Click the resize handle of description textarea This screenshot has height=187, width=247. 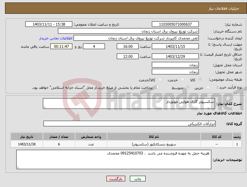click(x=45, y=107)
